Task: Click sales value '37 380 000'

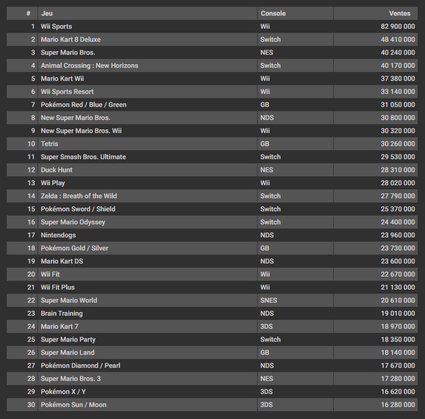Action: [398, 78]
